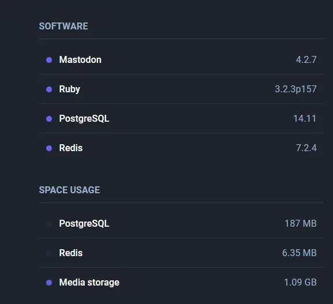Image resolution: width=333 pixels, height=304 pixels.
Task: Click the dim dot beside PostgreSQL 187 MB
Action: coord(49,224)
